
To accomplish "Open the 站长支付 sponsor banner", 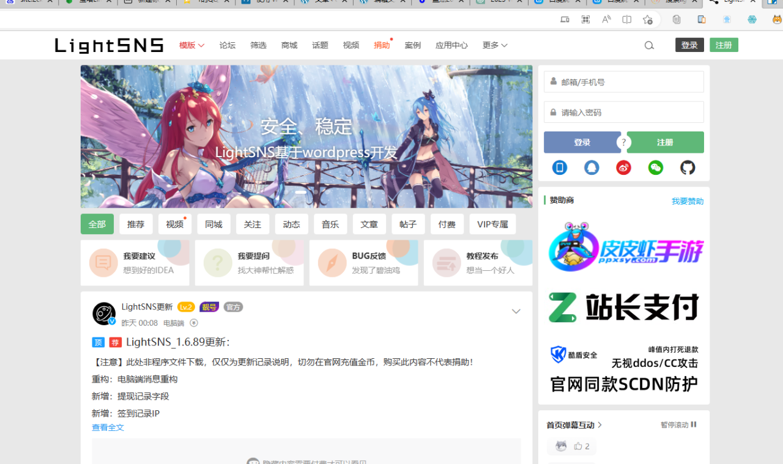I will [x=624, y=307].
